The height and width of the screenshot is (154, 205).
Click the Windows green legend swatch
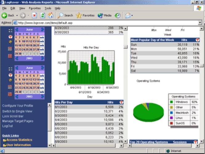pyautogui.click(x=171, y=102)
